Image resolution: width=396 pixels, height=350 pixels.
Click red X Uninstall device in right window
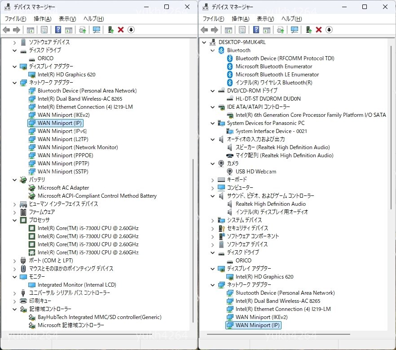click(x=319, y=30)
